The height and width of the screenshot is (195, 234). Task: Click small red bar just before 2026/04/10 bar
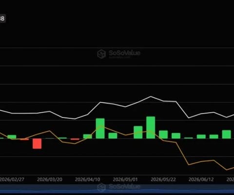[x=75, y=139]
